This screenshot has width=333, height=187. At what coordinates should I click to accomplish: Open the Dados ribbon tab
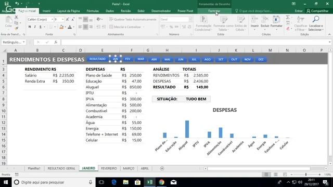coord(110,11)
